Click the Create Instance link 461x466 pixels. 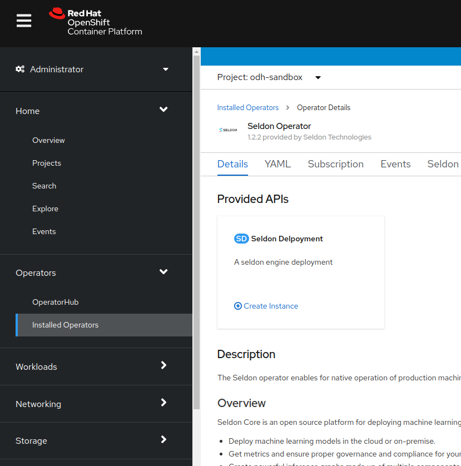click(x=271, y=306)
